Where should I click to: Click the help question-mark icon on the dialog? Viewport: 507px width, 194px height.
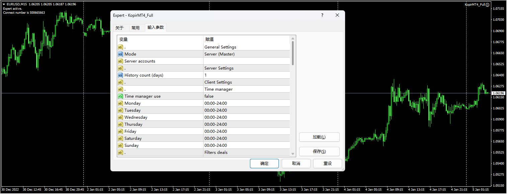[x=322, y=15]
